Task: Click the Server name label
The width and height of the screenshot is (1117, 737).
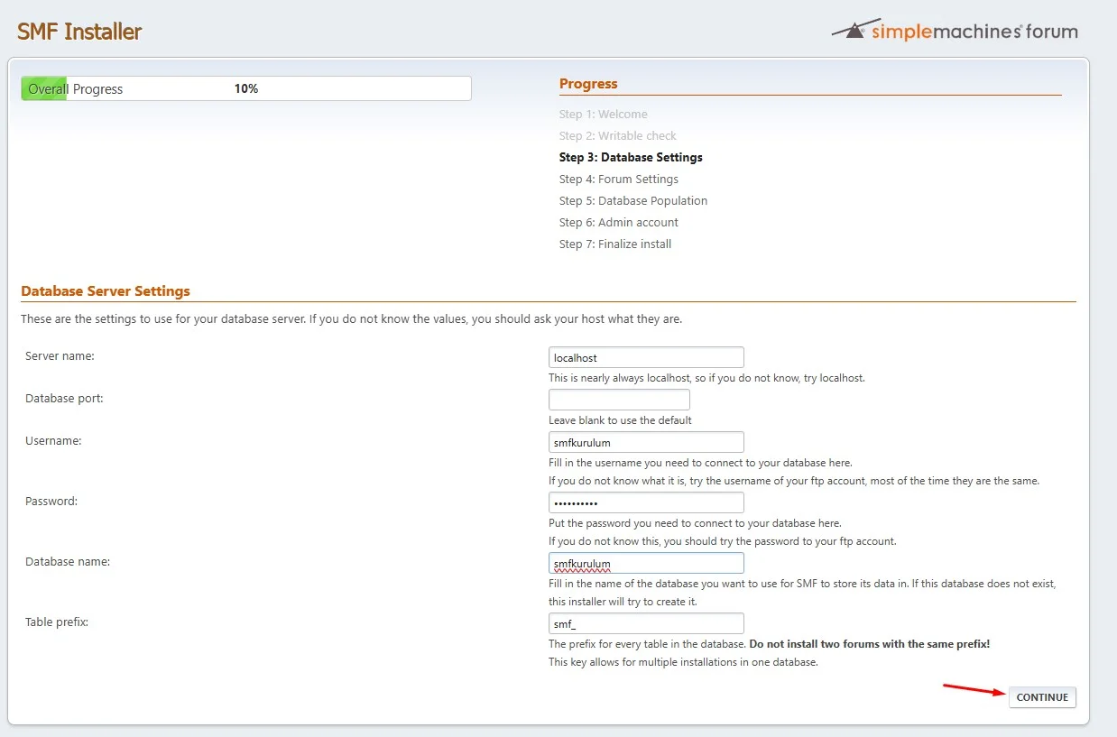Action: [x=60, y=356]
